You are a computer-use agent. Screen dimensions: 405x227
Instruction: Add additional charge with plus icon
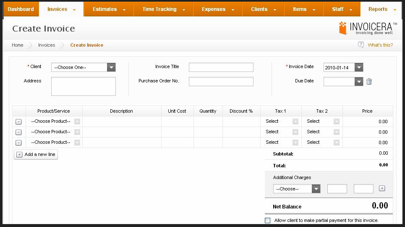(382, 188)
